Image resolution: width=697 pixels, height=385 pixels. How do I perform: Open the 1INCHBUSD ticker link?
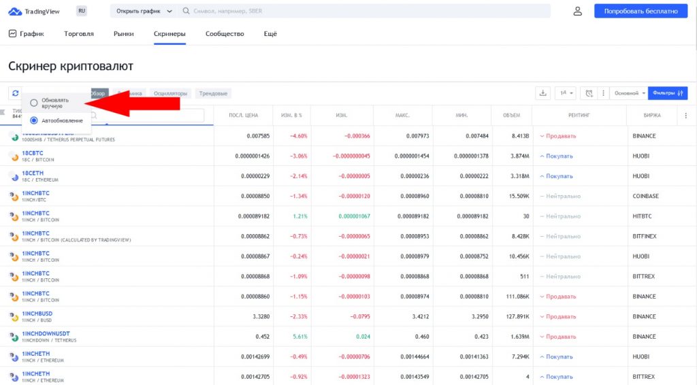[37, 314]
